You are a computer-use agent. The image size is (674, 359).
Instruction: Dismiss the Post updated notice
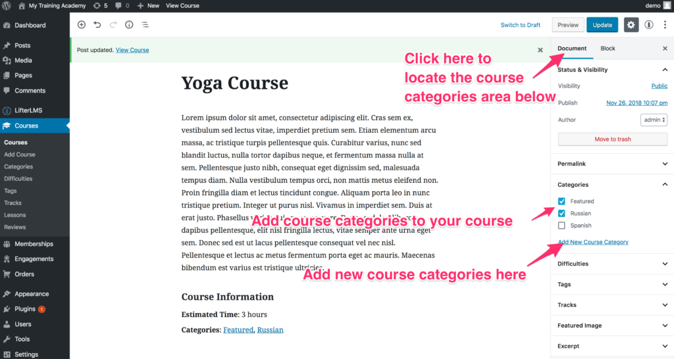pyautogui.click(x=540, y=50)
